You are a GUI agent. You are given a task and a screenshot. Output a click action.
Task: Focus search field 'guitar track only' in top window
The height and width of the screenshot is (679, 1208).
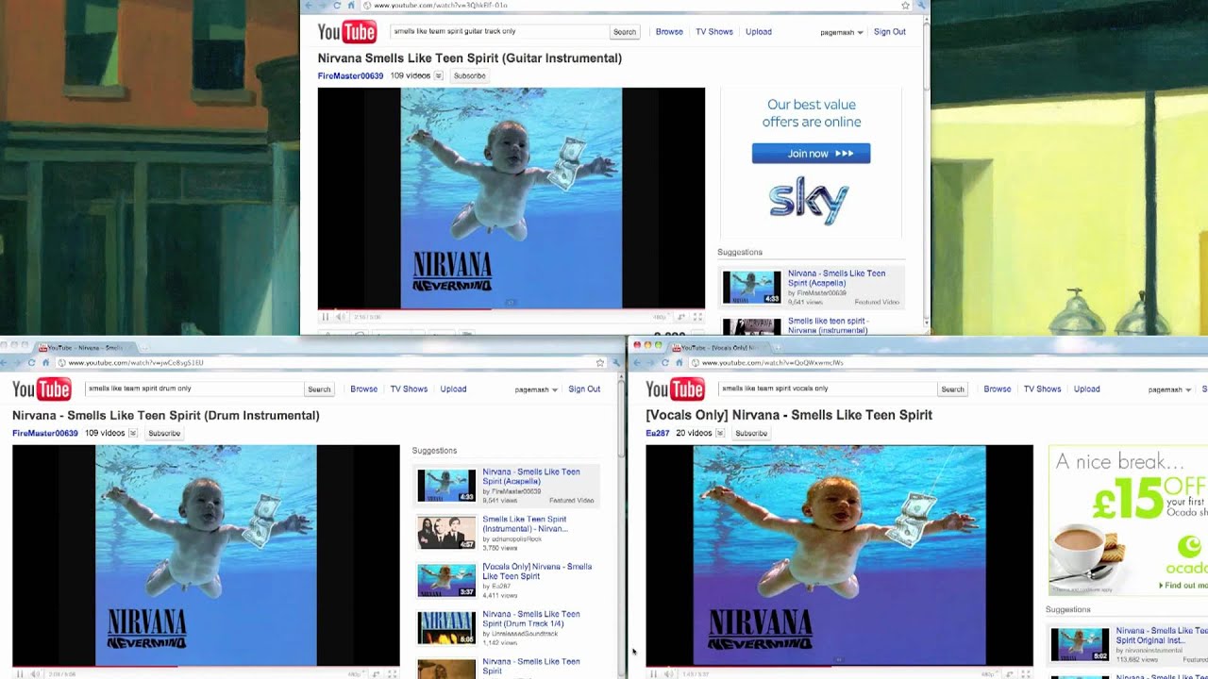click(x=499, y=32)
